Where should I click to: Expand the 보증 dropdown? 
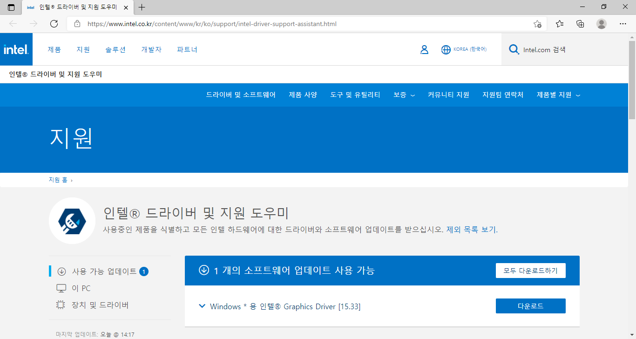pos(404,95)
